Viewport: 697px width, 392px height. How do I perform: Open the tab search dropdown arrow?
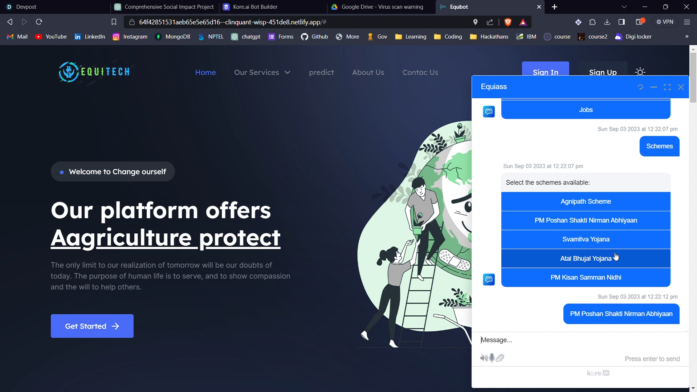coord(624,7)
